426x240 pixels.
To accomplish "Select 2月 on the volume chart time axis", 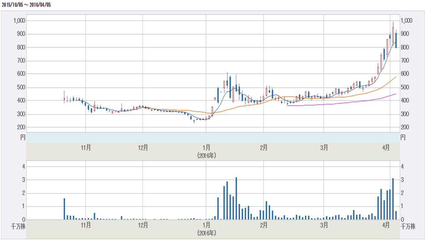I will (263, 225).
